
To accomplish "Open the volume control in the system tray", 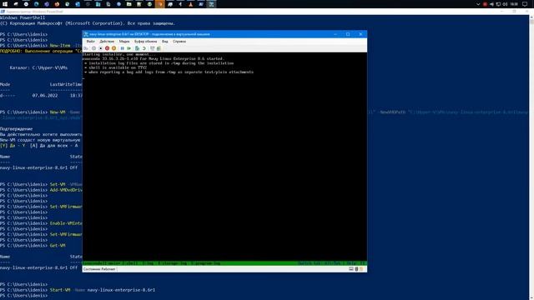I will tap(505, 4).
